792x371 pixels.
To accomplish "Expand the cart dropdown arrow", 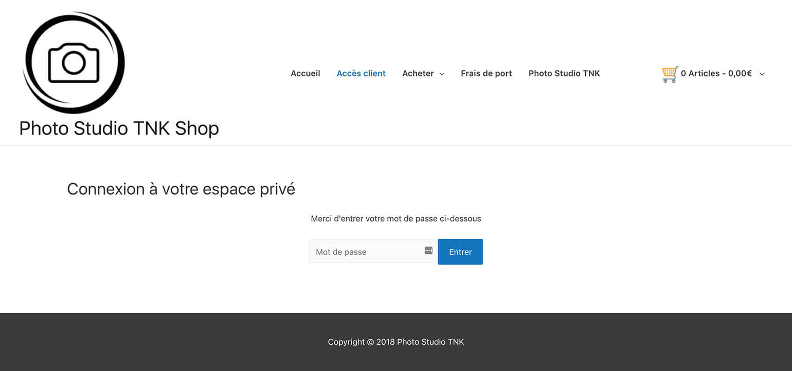I will (762, 74).
